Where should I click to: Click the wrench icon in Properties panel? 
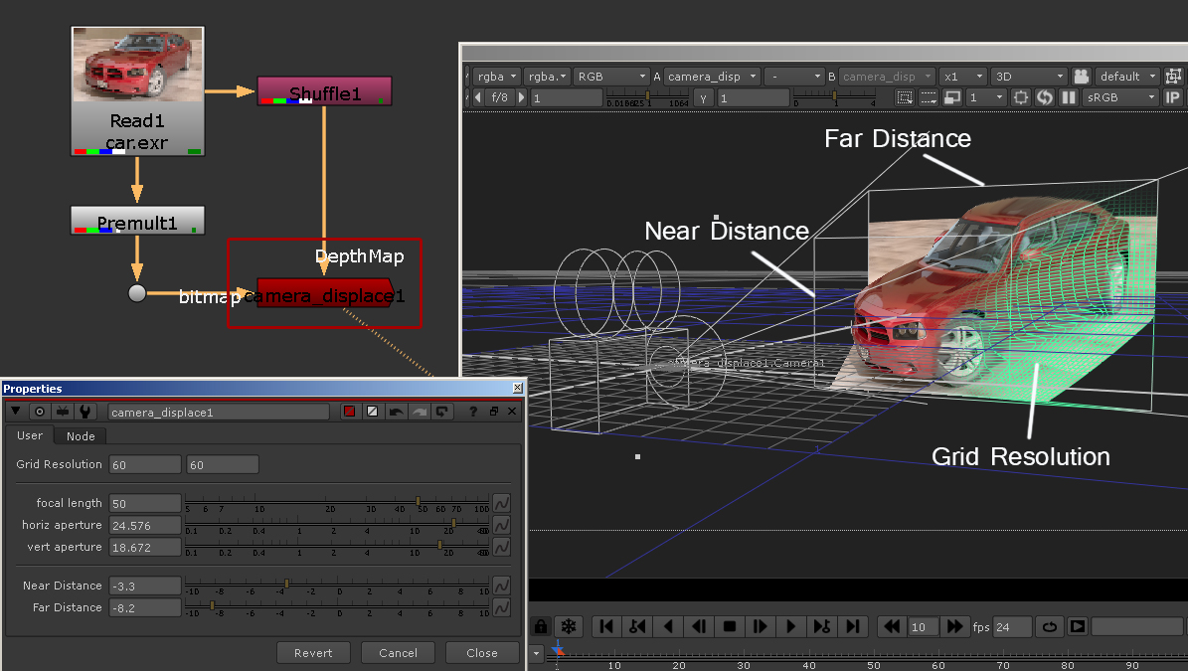pos(85,412)
